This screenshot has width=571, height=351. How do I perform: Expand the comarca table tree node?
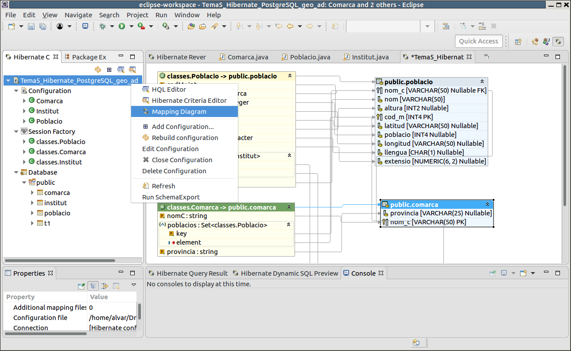(32, 193)
